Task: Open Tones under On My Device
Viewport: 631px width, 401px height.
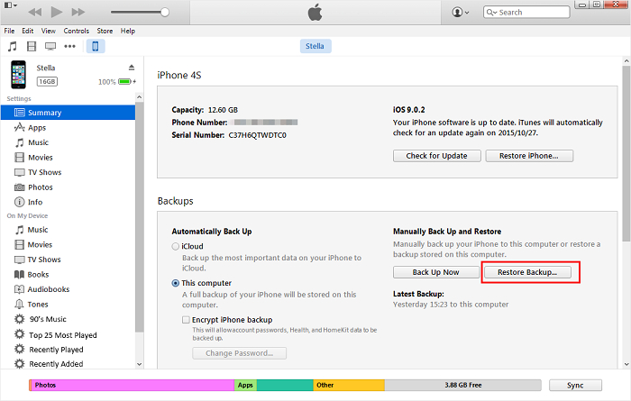Action: [68, 304]
